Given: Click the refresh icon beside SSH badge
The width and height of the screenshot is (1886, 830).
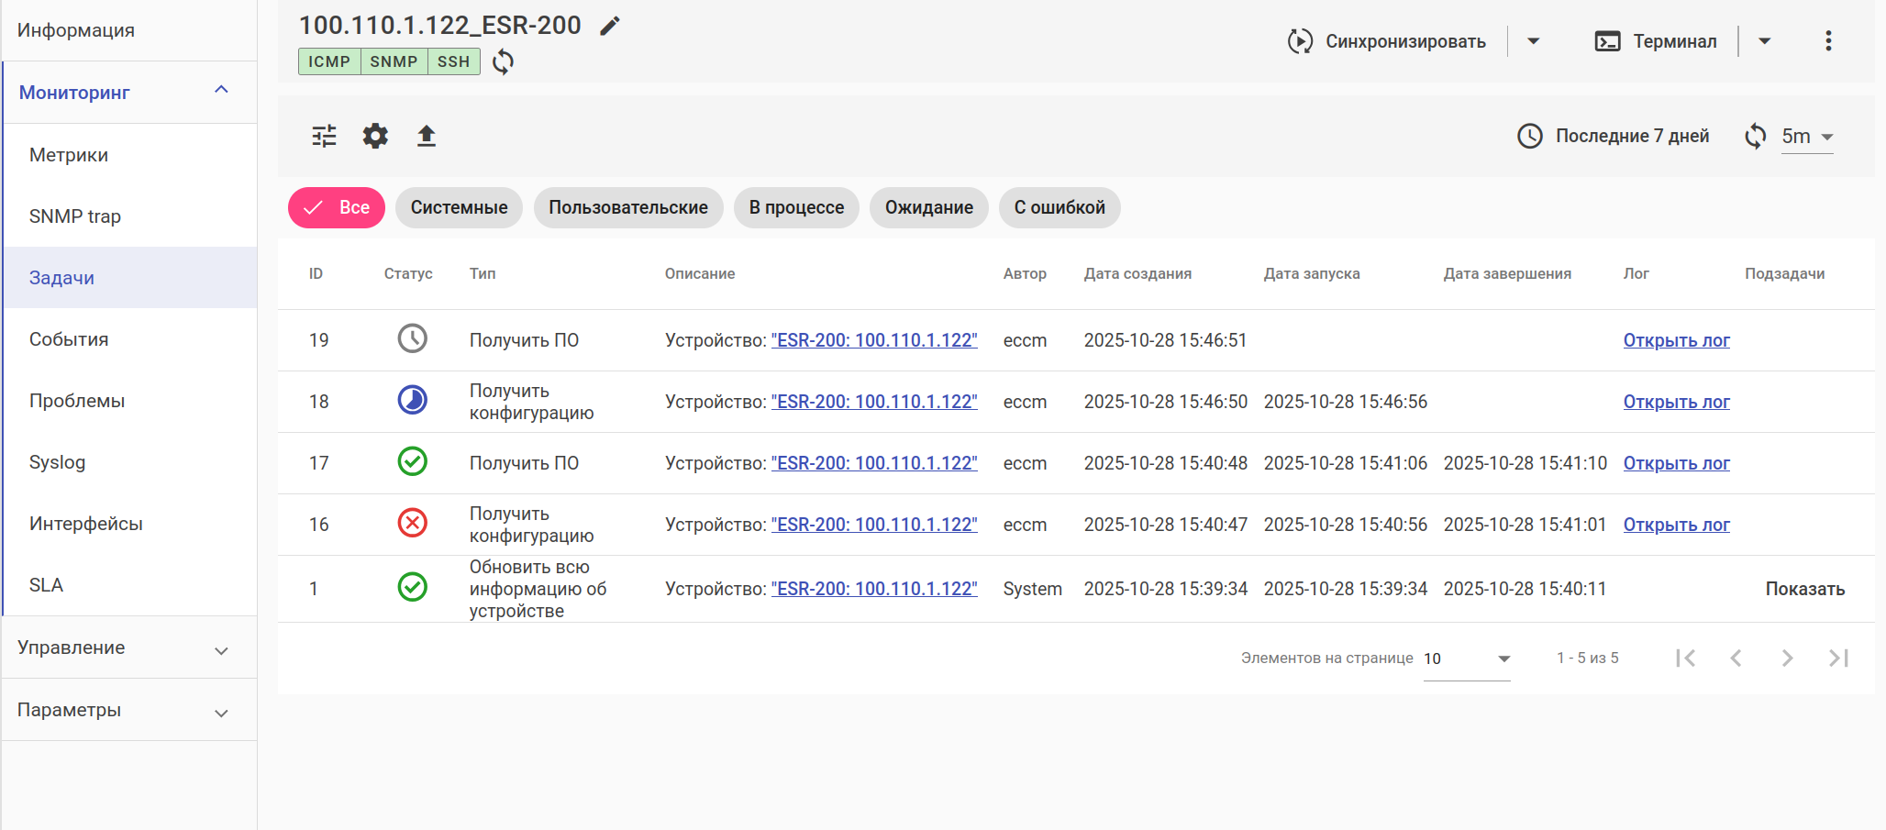Looking at the screenshot, I should pos(503,62).
